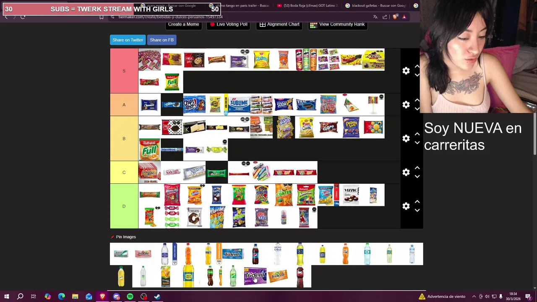The height and width of the screenshot is (302, 537).
Task: Show hidden system tray icons
Action: 474,297
